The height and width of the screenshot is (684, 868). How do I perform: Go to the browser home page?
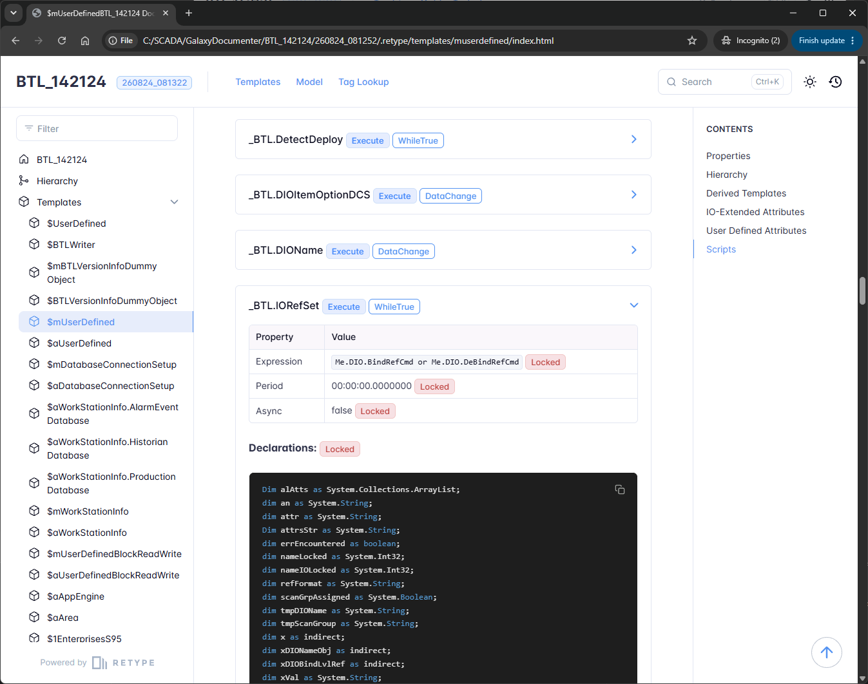(x=85, y=41)
